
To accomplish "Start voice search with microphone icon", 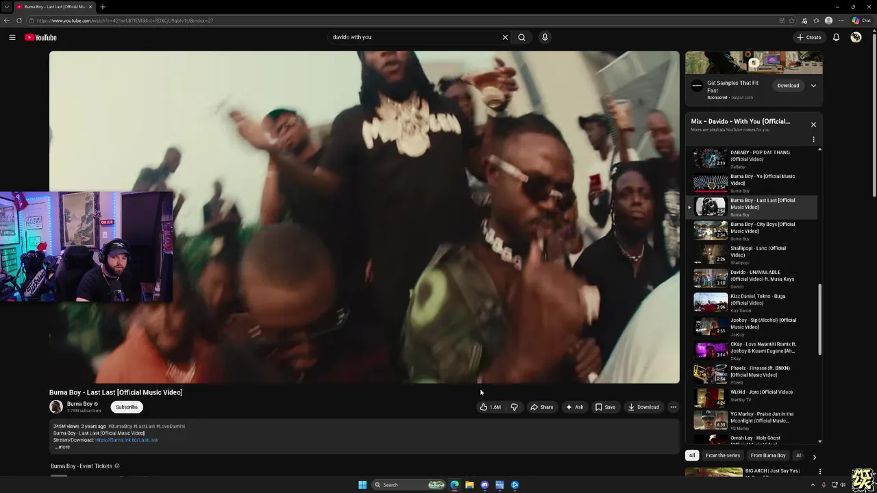I will (x=545, y=37).
